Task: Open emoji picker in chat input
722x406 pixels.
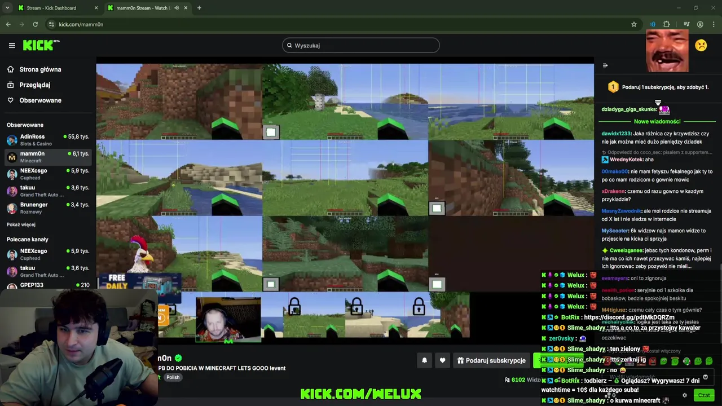Action: click(x=705, y=377)
